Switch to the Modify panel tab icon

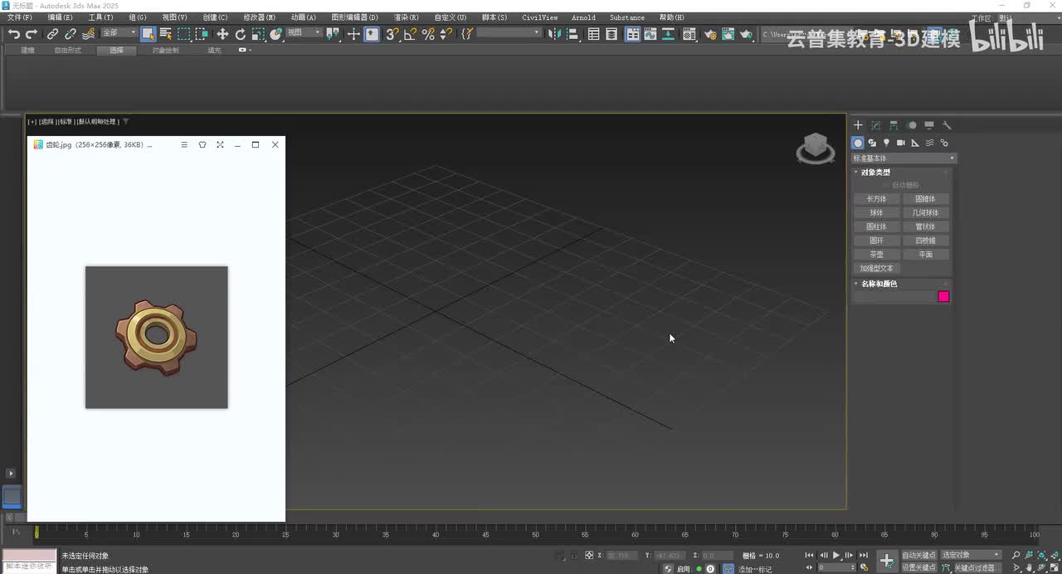tap(875, 125)
